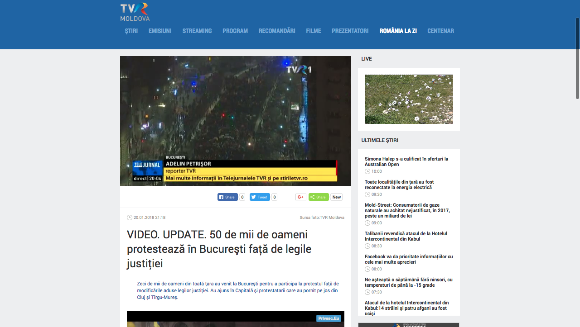Click the New button beside Share
This screenshot has height=327, width=580.
[337, 197]
